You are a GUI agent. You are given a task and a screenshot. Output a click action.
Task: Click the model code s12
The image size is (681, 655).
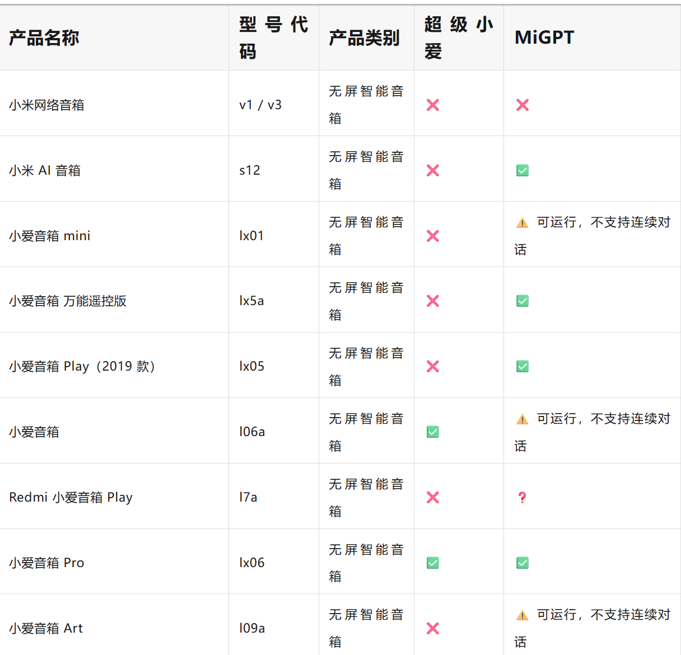(250, 170)
